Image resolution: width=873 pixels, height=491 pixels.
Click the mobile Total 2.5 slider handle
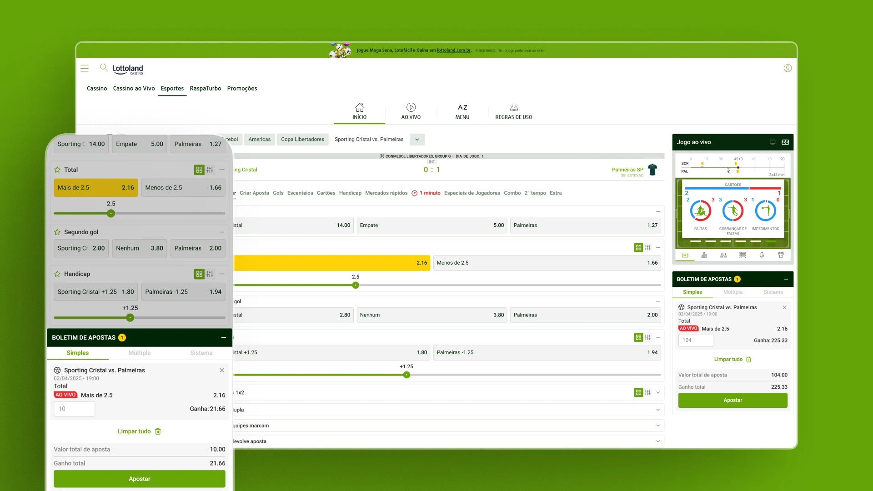click(x=111, y=214)
